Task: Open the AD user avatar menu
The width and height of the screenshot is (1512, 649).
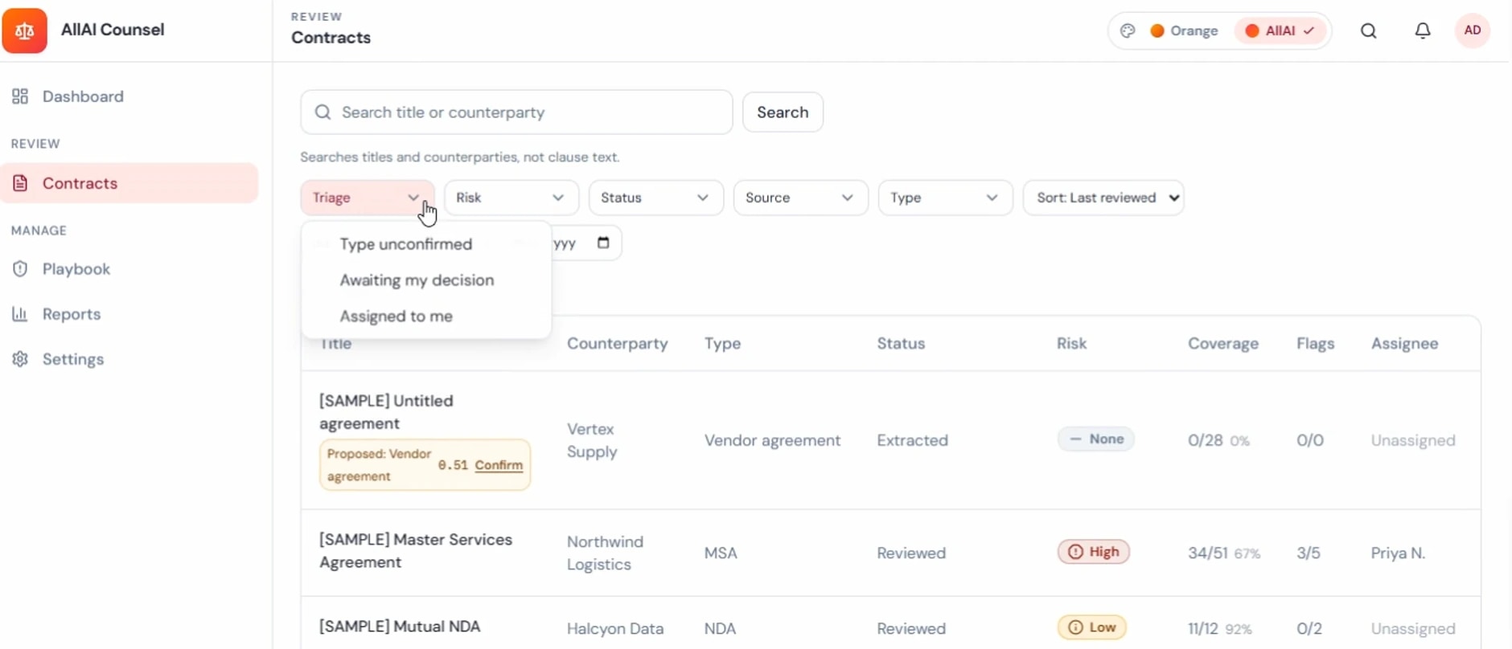Action: (x=1473, y=31)
